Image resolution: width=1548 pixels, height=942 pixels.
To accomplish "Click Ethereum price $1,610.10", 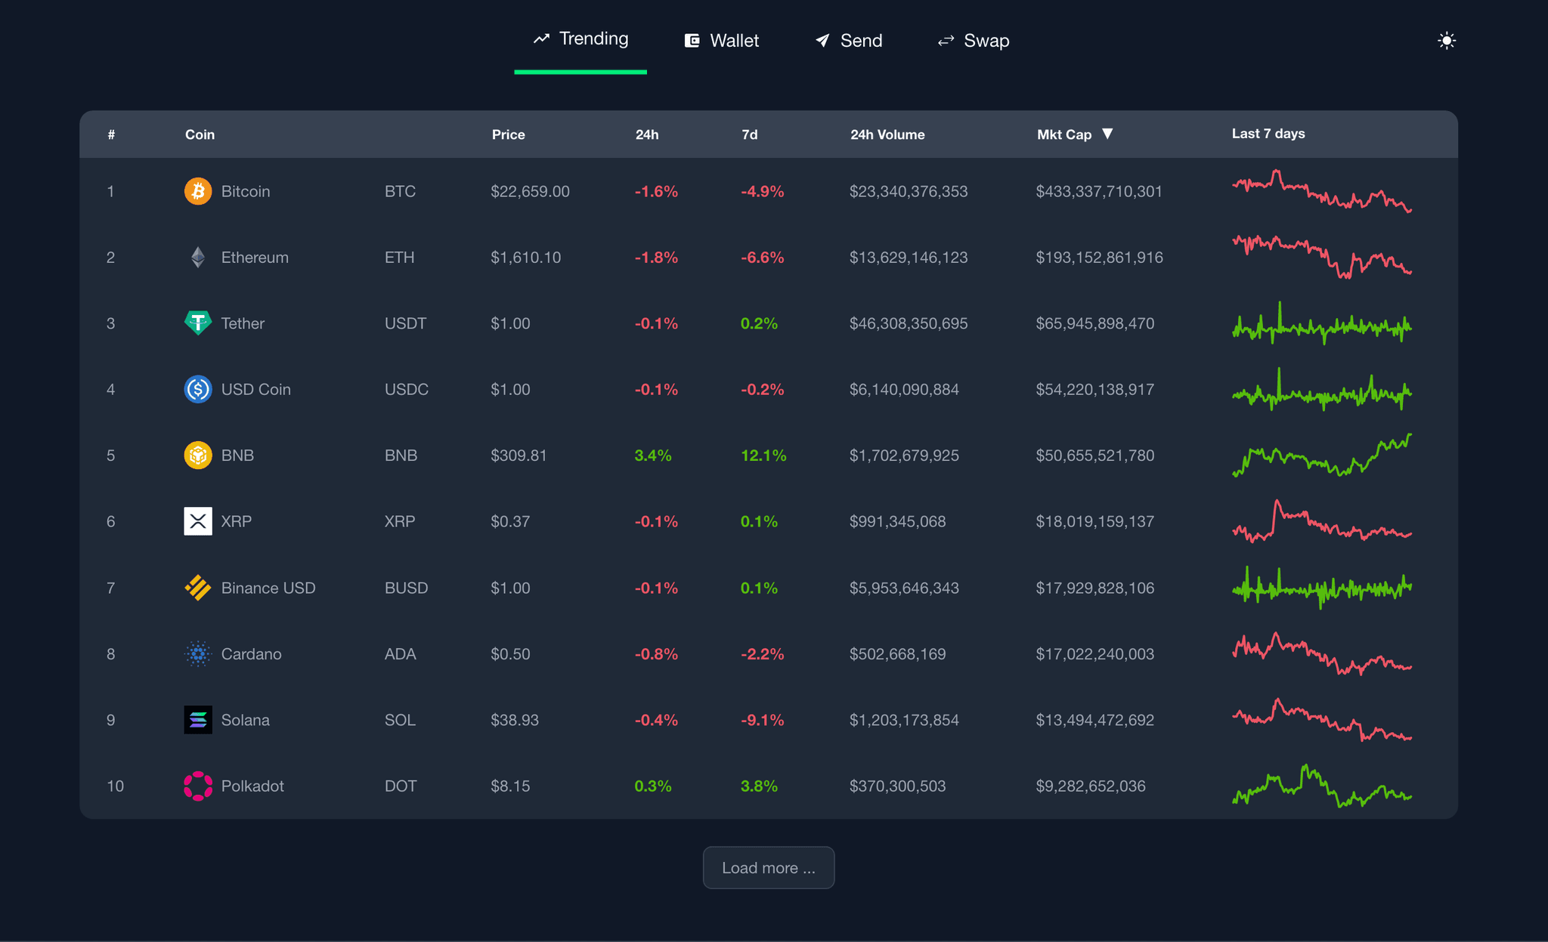I will (x=525, y=258).
